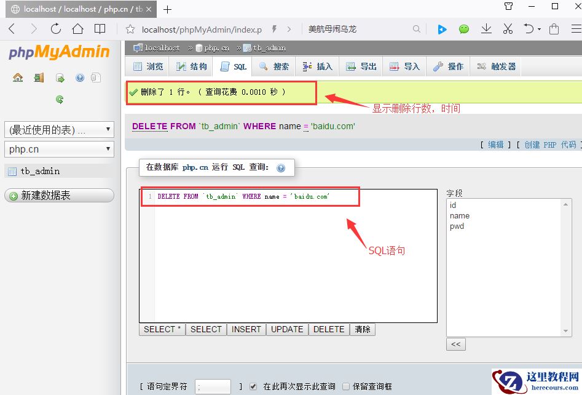Go to browser home page icon

coord(77,29)
